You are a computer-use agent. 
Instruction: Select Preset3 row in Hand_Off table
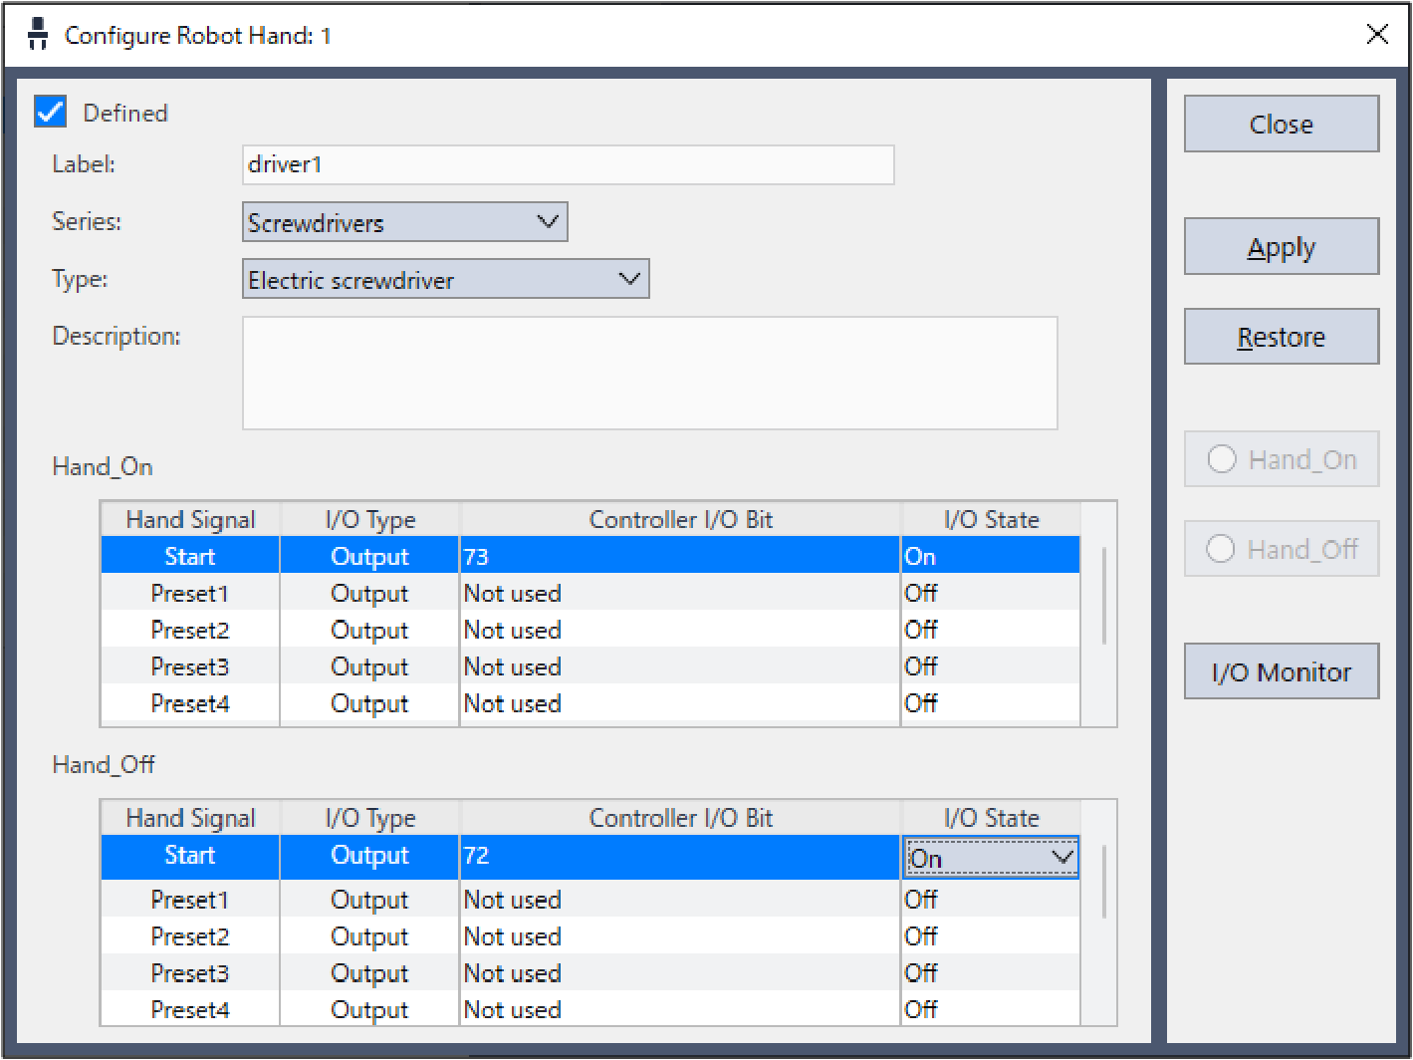pos(190,973)
